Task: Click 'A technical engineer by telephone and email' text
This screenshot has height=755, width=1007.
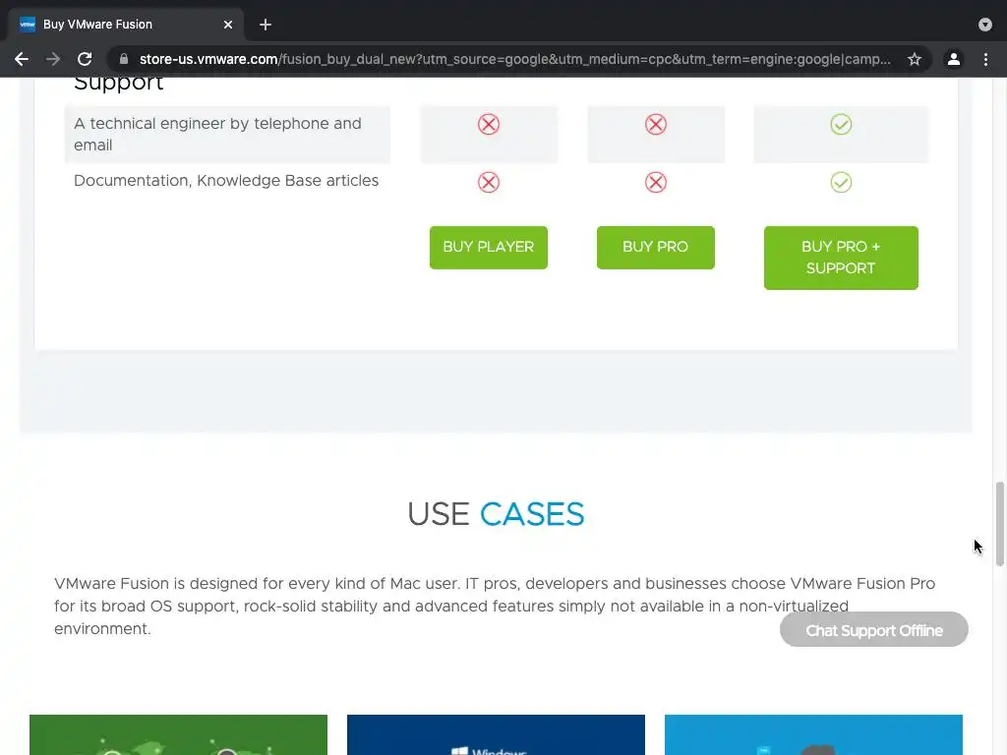Action: [217, 134]
